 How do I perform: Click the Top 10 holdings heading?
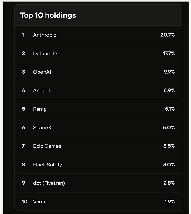pyautogui.click(x=48, y=15)
